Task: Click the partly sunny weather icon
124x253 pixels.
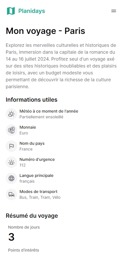Action: [x=11, y=114]
